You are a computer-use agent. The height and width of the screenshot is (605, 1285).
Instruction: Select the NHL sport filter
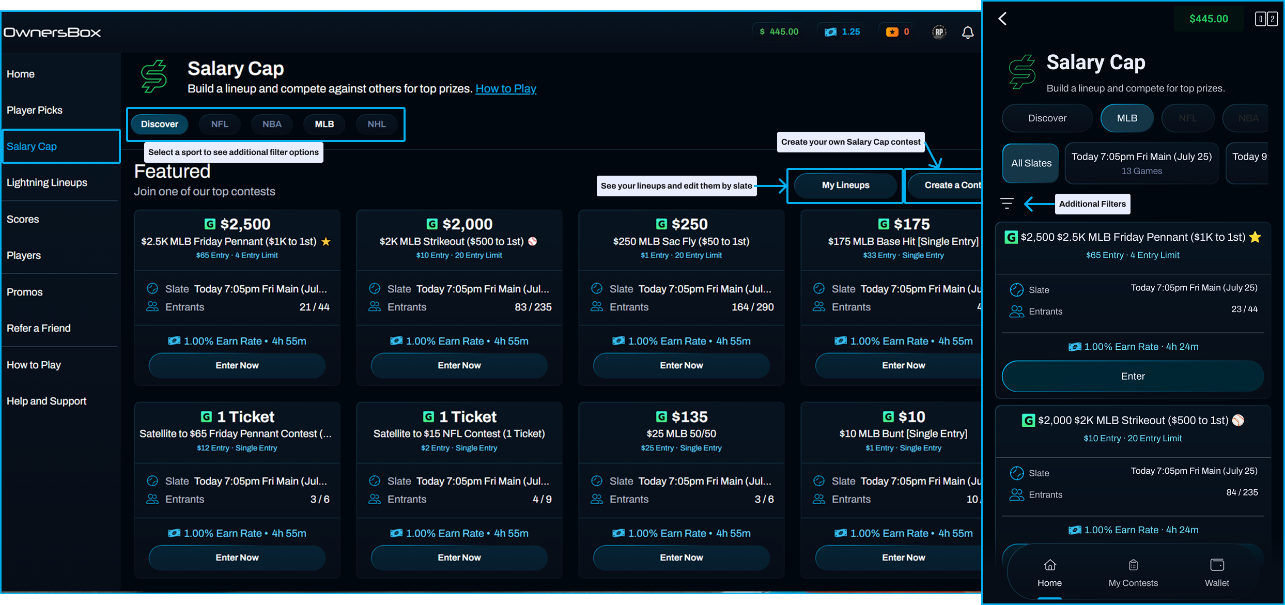click(377, 124)
